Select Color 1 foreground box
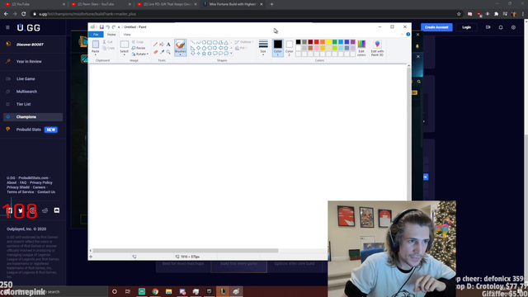This screenshot has height=297, width=528. pos(278,48)
